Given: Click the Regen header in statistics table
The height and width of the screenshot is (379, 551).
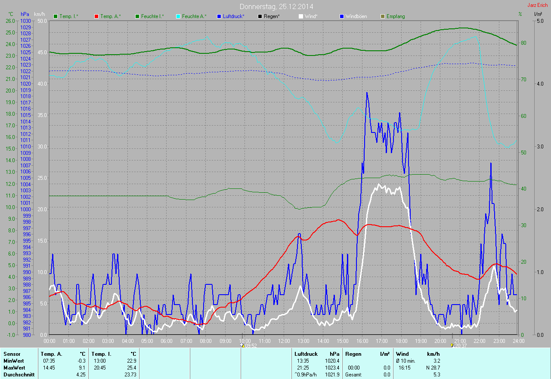Looking at the screenshot, I should click(x=353, y=354).
